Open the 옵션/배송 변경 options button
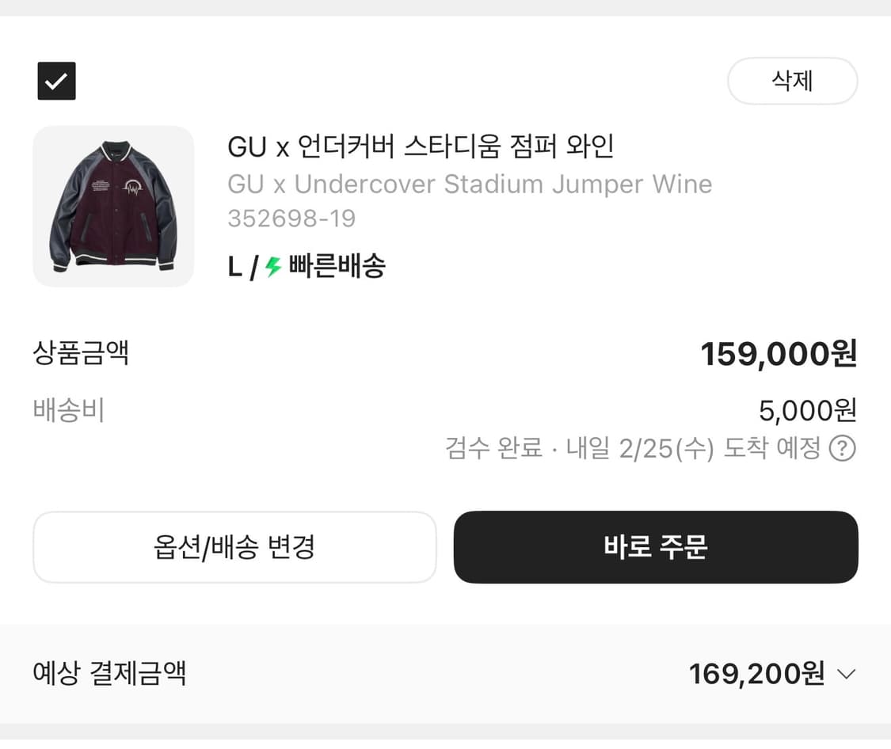Viewport: 891px width, 749px height. click(234, 547)
